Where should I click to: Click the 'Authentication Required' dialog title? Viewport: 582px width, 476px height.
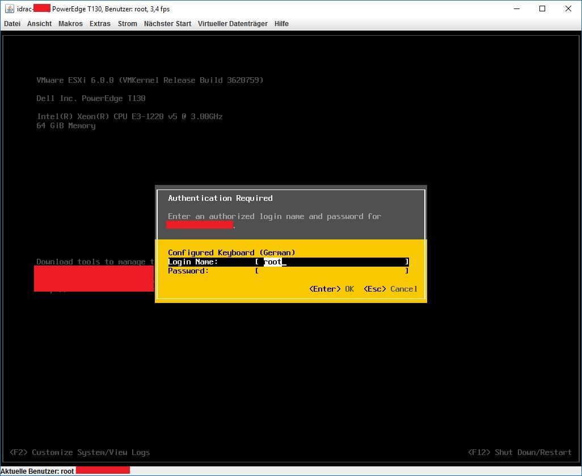click(x=220, y=198)
